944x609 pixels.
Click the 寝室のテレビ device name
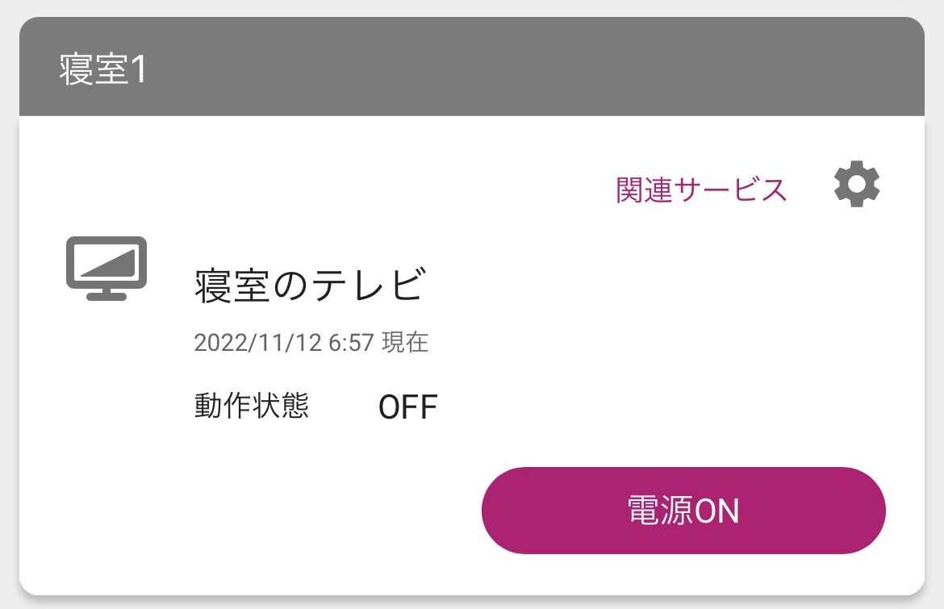[x=309, y=286]
